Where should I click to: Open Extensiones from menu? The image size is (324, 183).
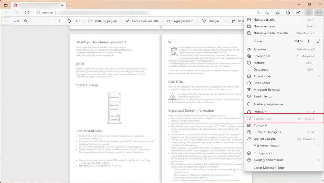(284, 83)
